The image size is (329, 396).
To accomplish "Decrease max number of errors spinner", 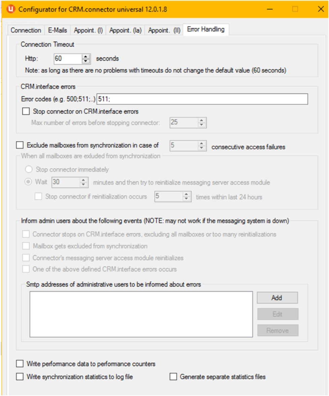I will tap(201, 125).
